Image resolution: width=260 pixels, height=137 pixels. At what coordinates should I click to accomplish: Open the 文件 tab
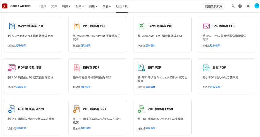point(54,6)
